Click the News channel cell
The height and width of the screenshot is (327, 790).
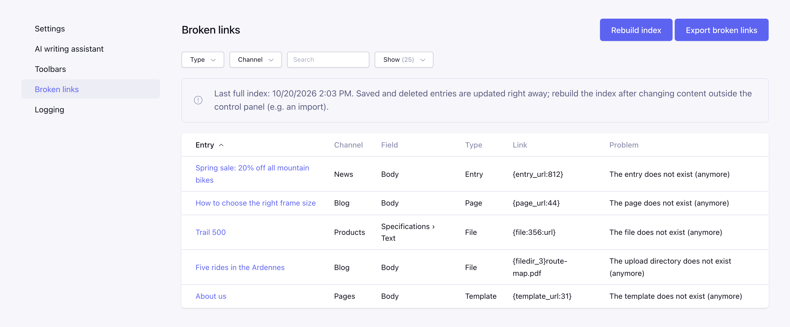(x=343, y=174)
